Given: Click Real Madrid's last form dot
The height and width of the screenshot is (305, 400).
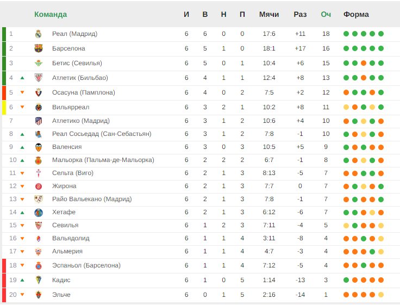Looking at the screenshot, I should [x=381, y=34].
